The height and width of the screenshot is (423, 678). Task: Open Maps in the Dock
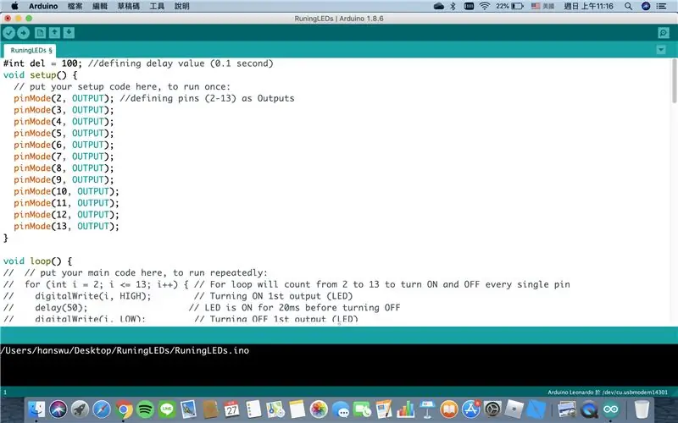(x=275, y=409)
